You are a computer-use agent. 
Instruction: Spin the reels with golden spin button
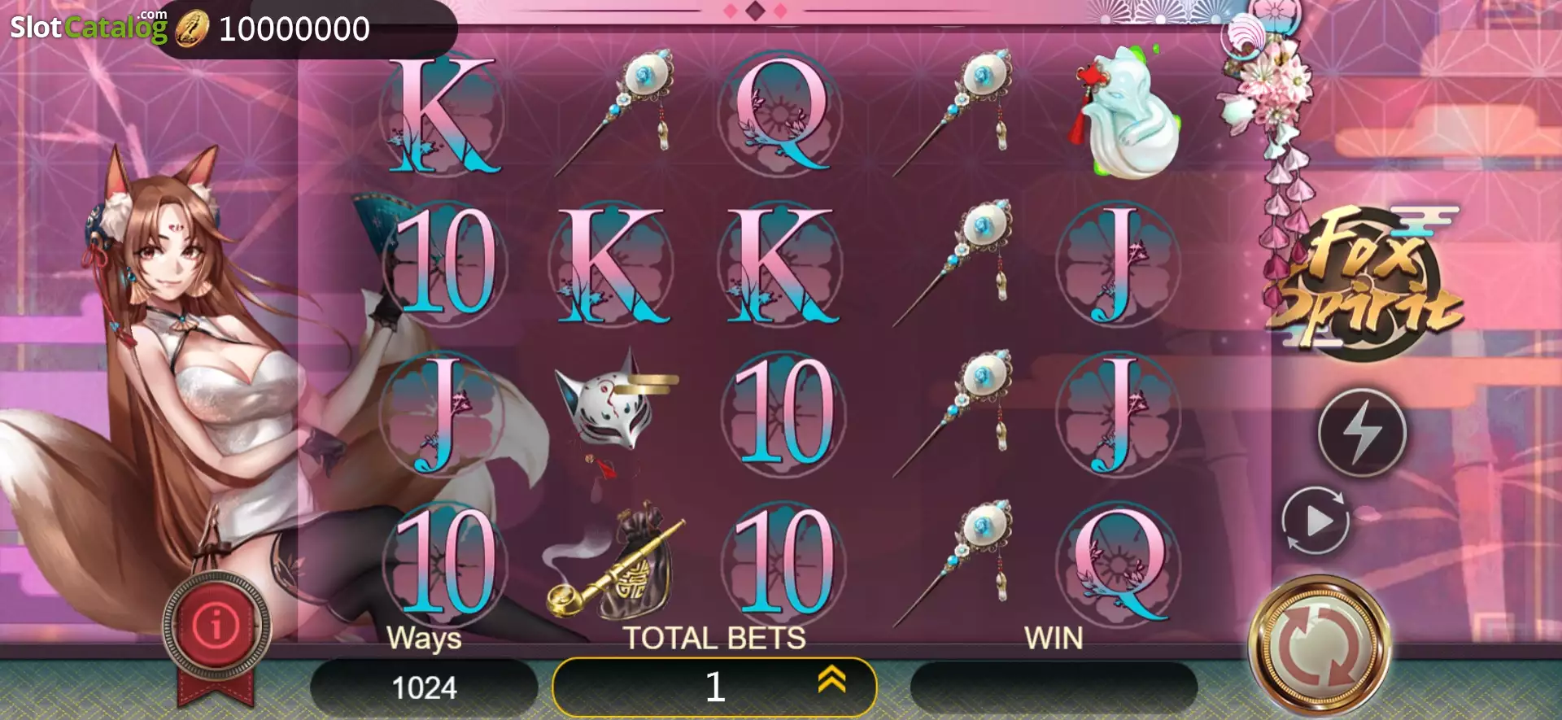[x=1320, y=647]
